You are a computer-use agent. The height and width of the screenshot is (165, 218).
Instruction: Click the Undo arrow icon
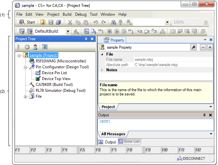pos(96,22)
